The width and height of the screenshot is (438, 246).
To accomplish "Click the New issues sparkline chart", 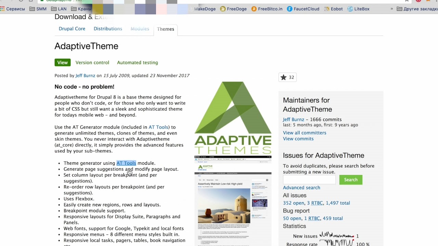I will [x=337, y=235].
